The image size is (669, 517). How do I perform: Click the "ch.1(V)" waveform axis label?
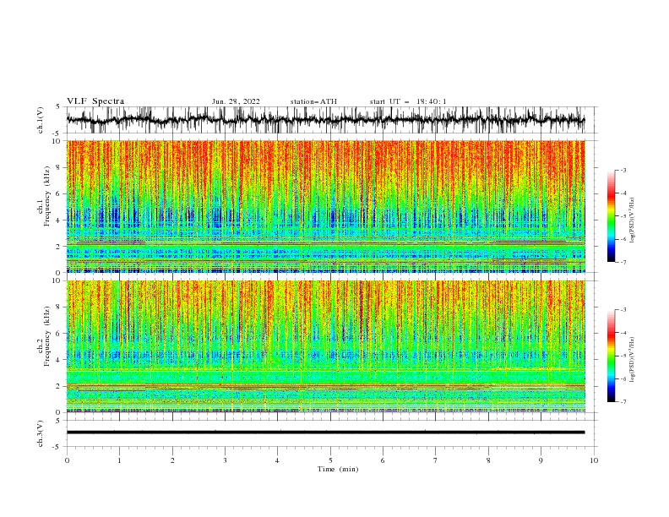(x=41, y=120)
